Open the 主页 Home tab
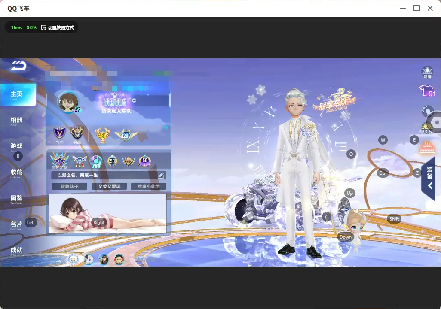Screen dimensions: 441x309 pos(18,95)
